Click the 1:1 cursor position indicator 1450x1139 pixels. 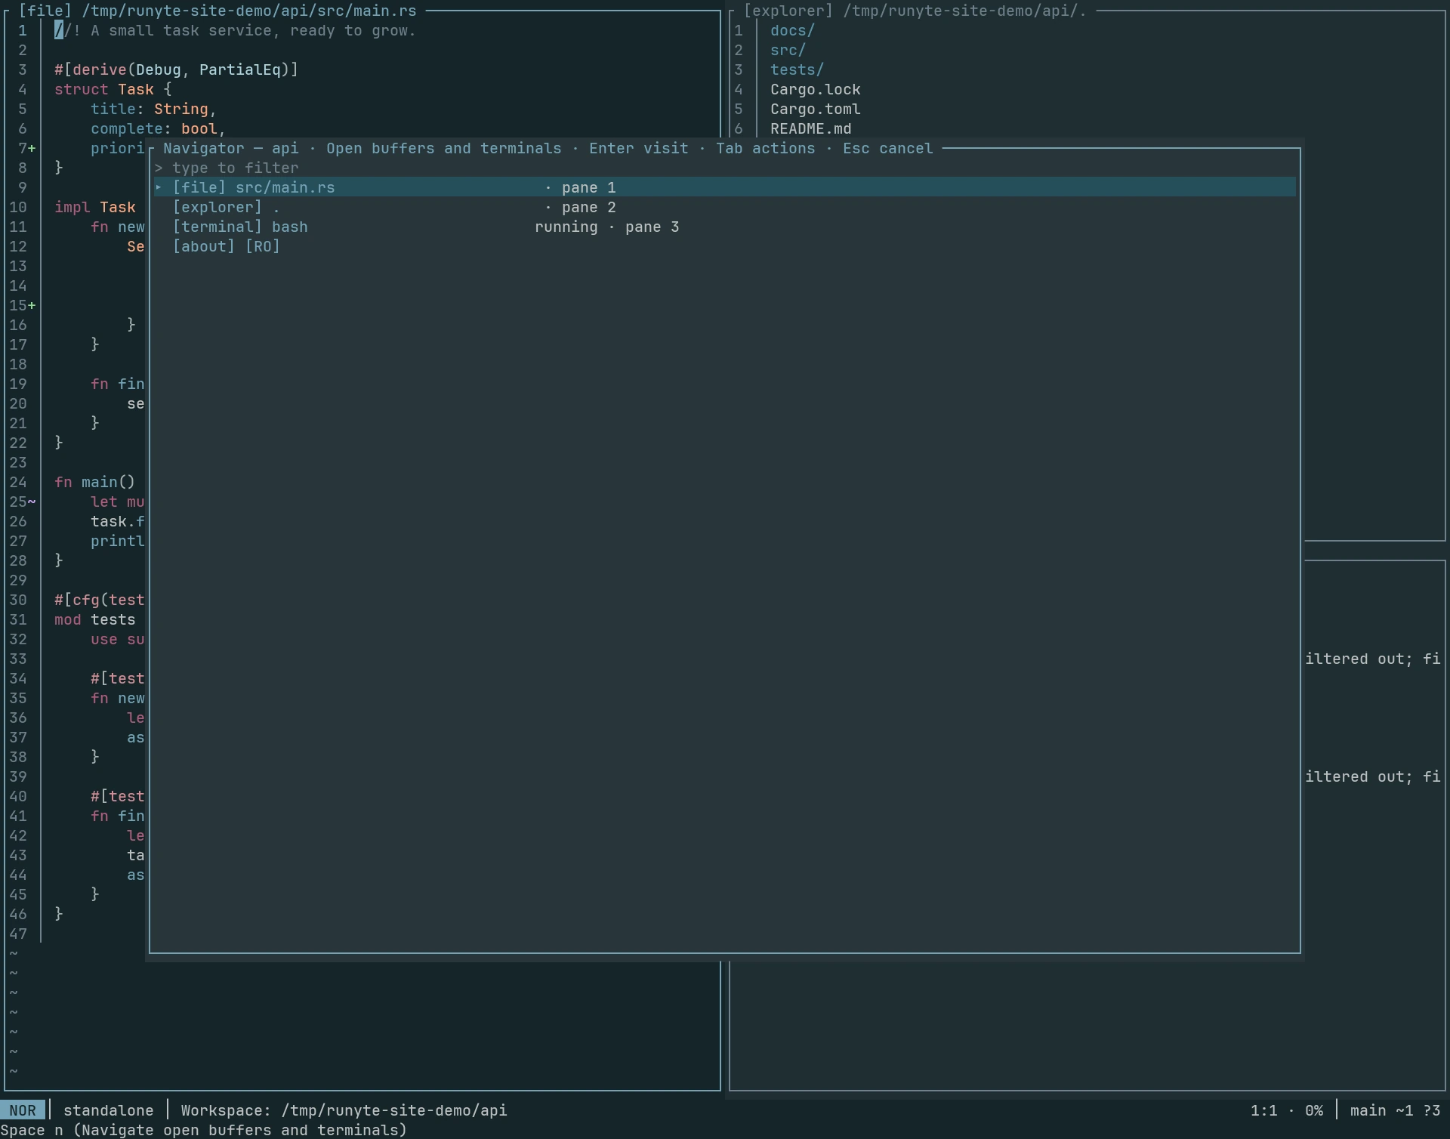tap(1263, 1110)
